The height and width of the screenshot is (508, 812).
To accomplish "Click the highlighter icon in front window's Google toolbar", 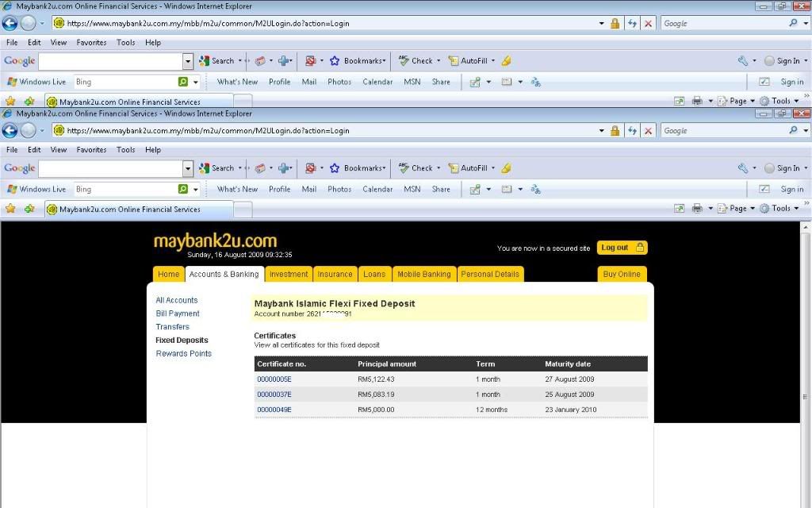I will [506, 168].
